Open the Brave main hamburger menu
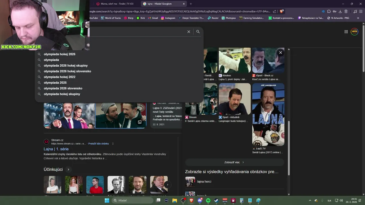Image resolution: width=365 pixels, height=205 pixels. click(x=361, y=11)
